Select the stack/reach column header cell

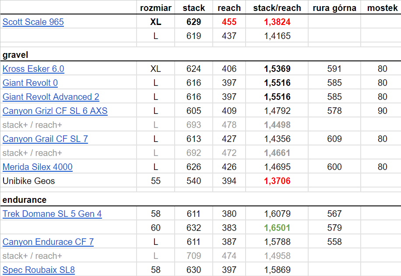(277, 8)
